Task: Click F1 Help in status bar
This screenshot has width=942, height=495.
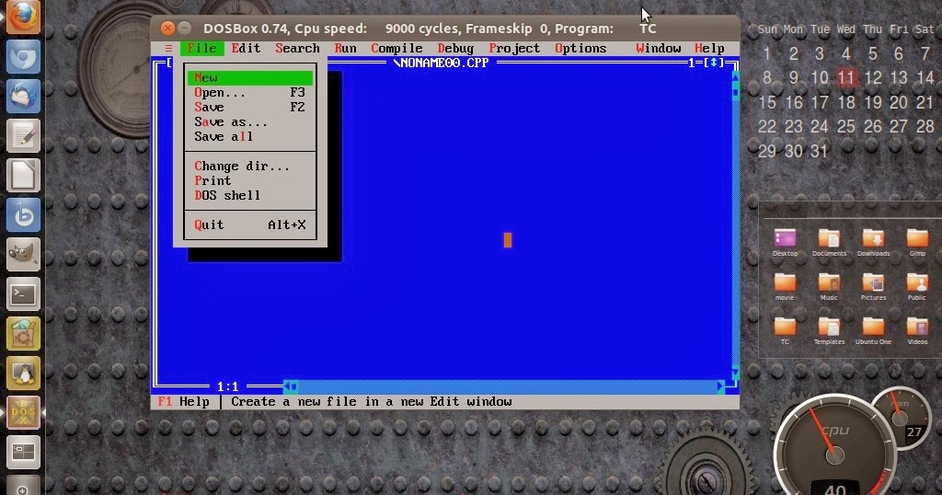Action: tap(183, 402)
